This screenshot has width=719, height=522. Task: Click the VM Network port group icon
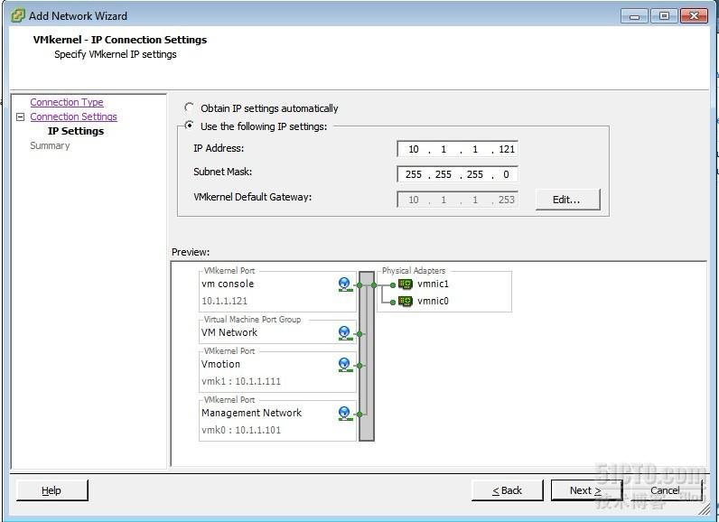[345, 333]
